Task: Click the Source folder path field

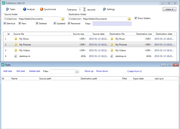Action: coord(32,19)
